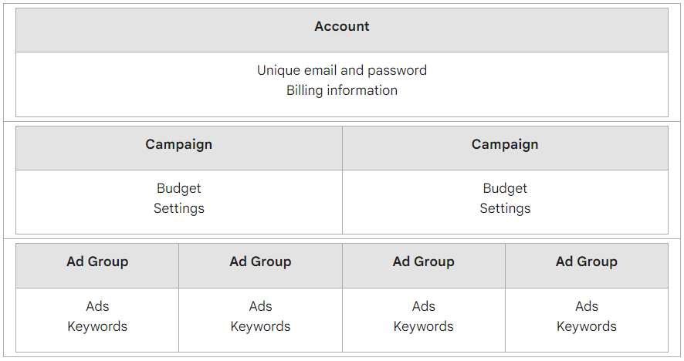This screenshot has width=684, height=361.
Task: Click Budget under the right Campaign
Action: click(505, 188)
